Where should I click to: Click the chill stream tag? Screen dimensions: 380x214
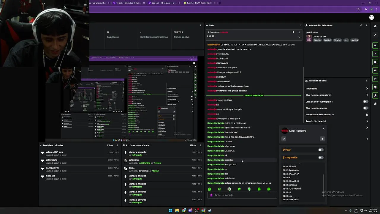346,40
